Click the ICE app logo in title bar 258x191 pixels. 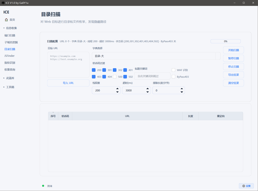click(x=3, y=3)
